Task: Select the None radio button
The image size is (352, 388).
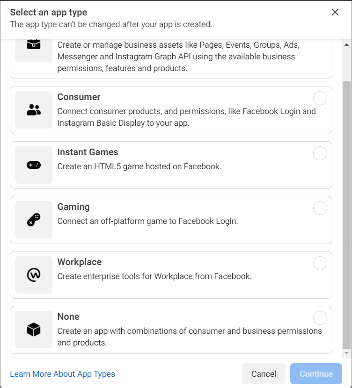Action: coord(320,318)
